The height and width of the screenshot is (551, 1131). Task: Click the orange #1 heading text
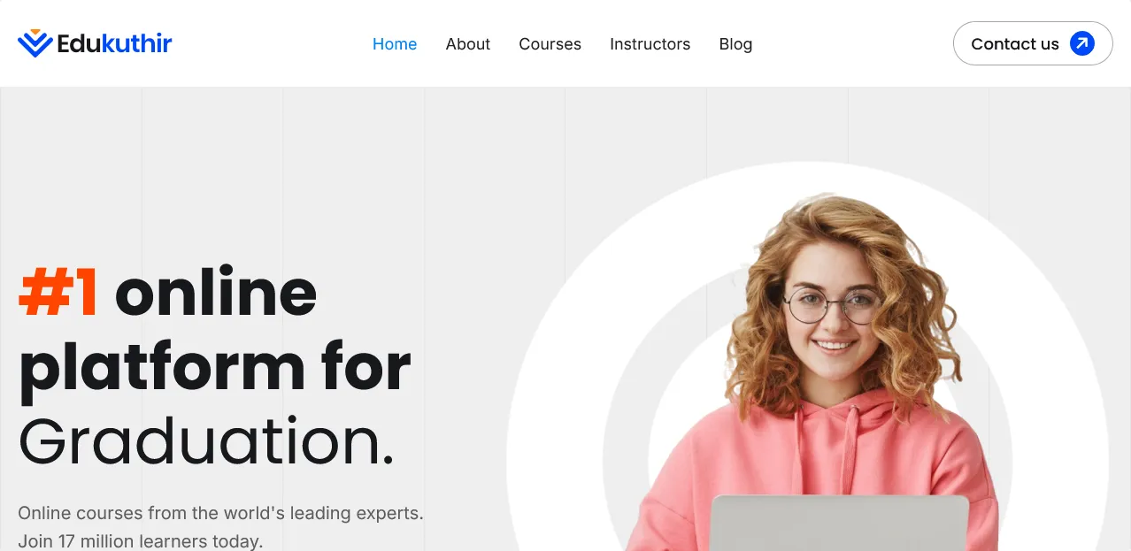click(x=58, y=293)
